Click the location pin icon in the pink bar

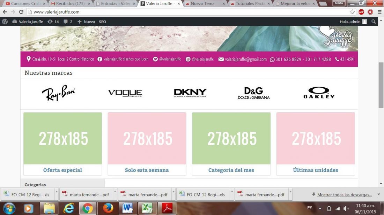click(x=28, y=59)
